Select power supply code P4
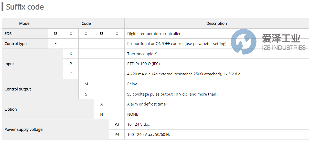The width and height of the screenshot is (310, 141). coord(117,135)
